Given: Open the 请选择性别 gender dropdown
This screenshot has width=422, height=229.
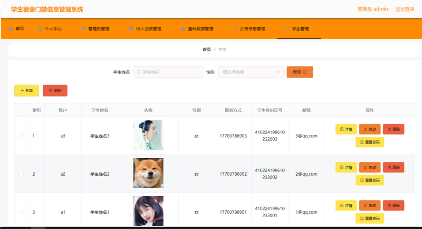Looking at the screenshot, I should [x=251, y=72].
